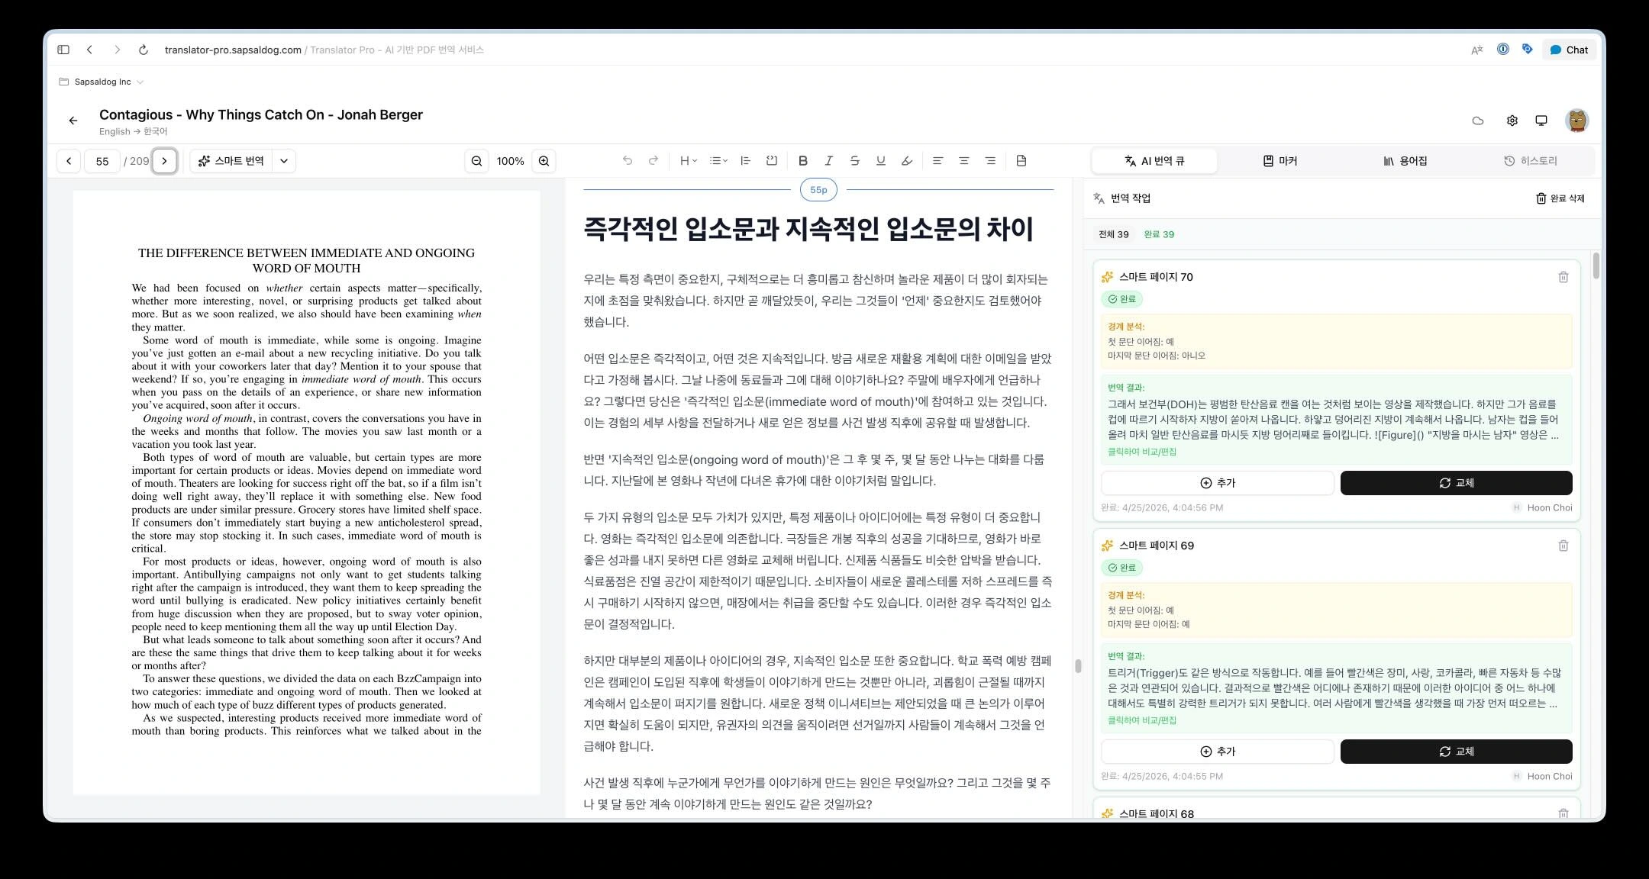The width and height of the screenshot is (1649, 879).
Task: Toggle the highlighter marker tool
Action: [x=906, y=161]
